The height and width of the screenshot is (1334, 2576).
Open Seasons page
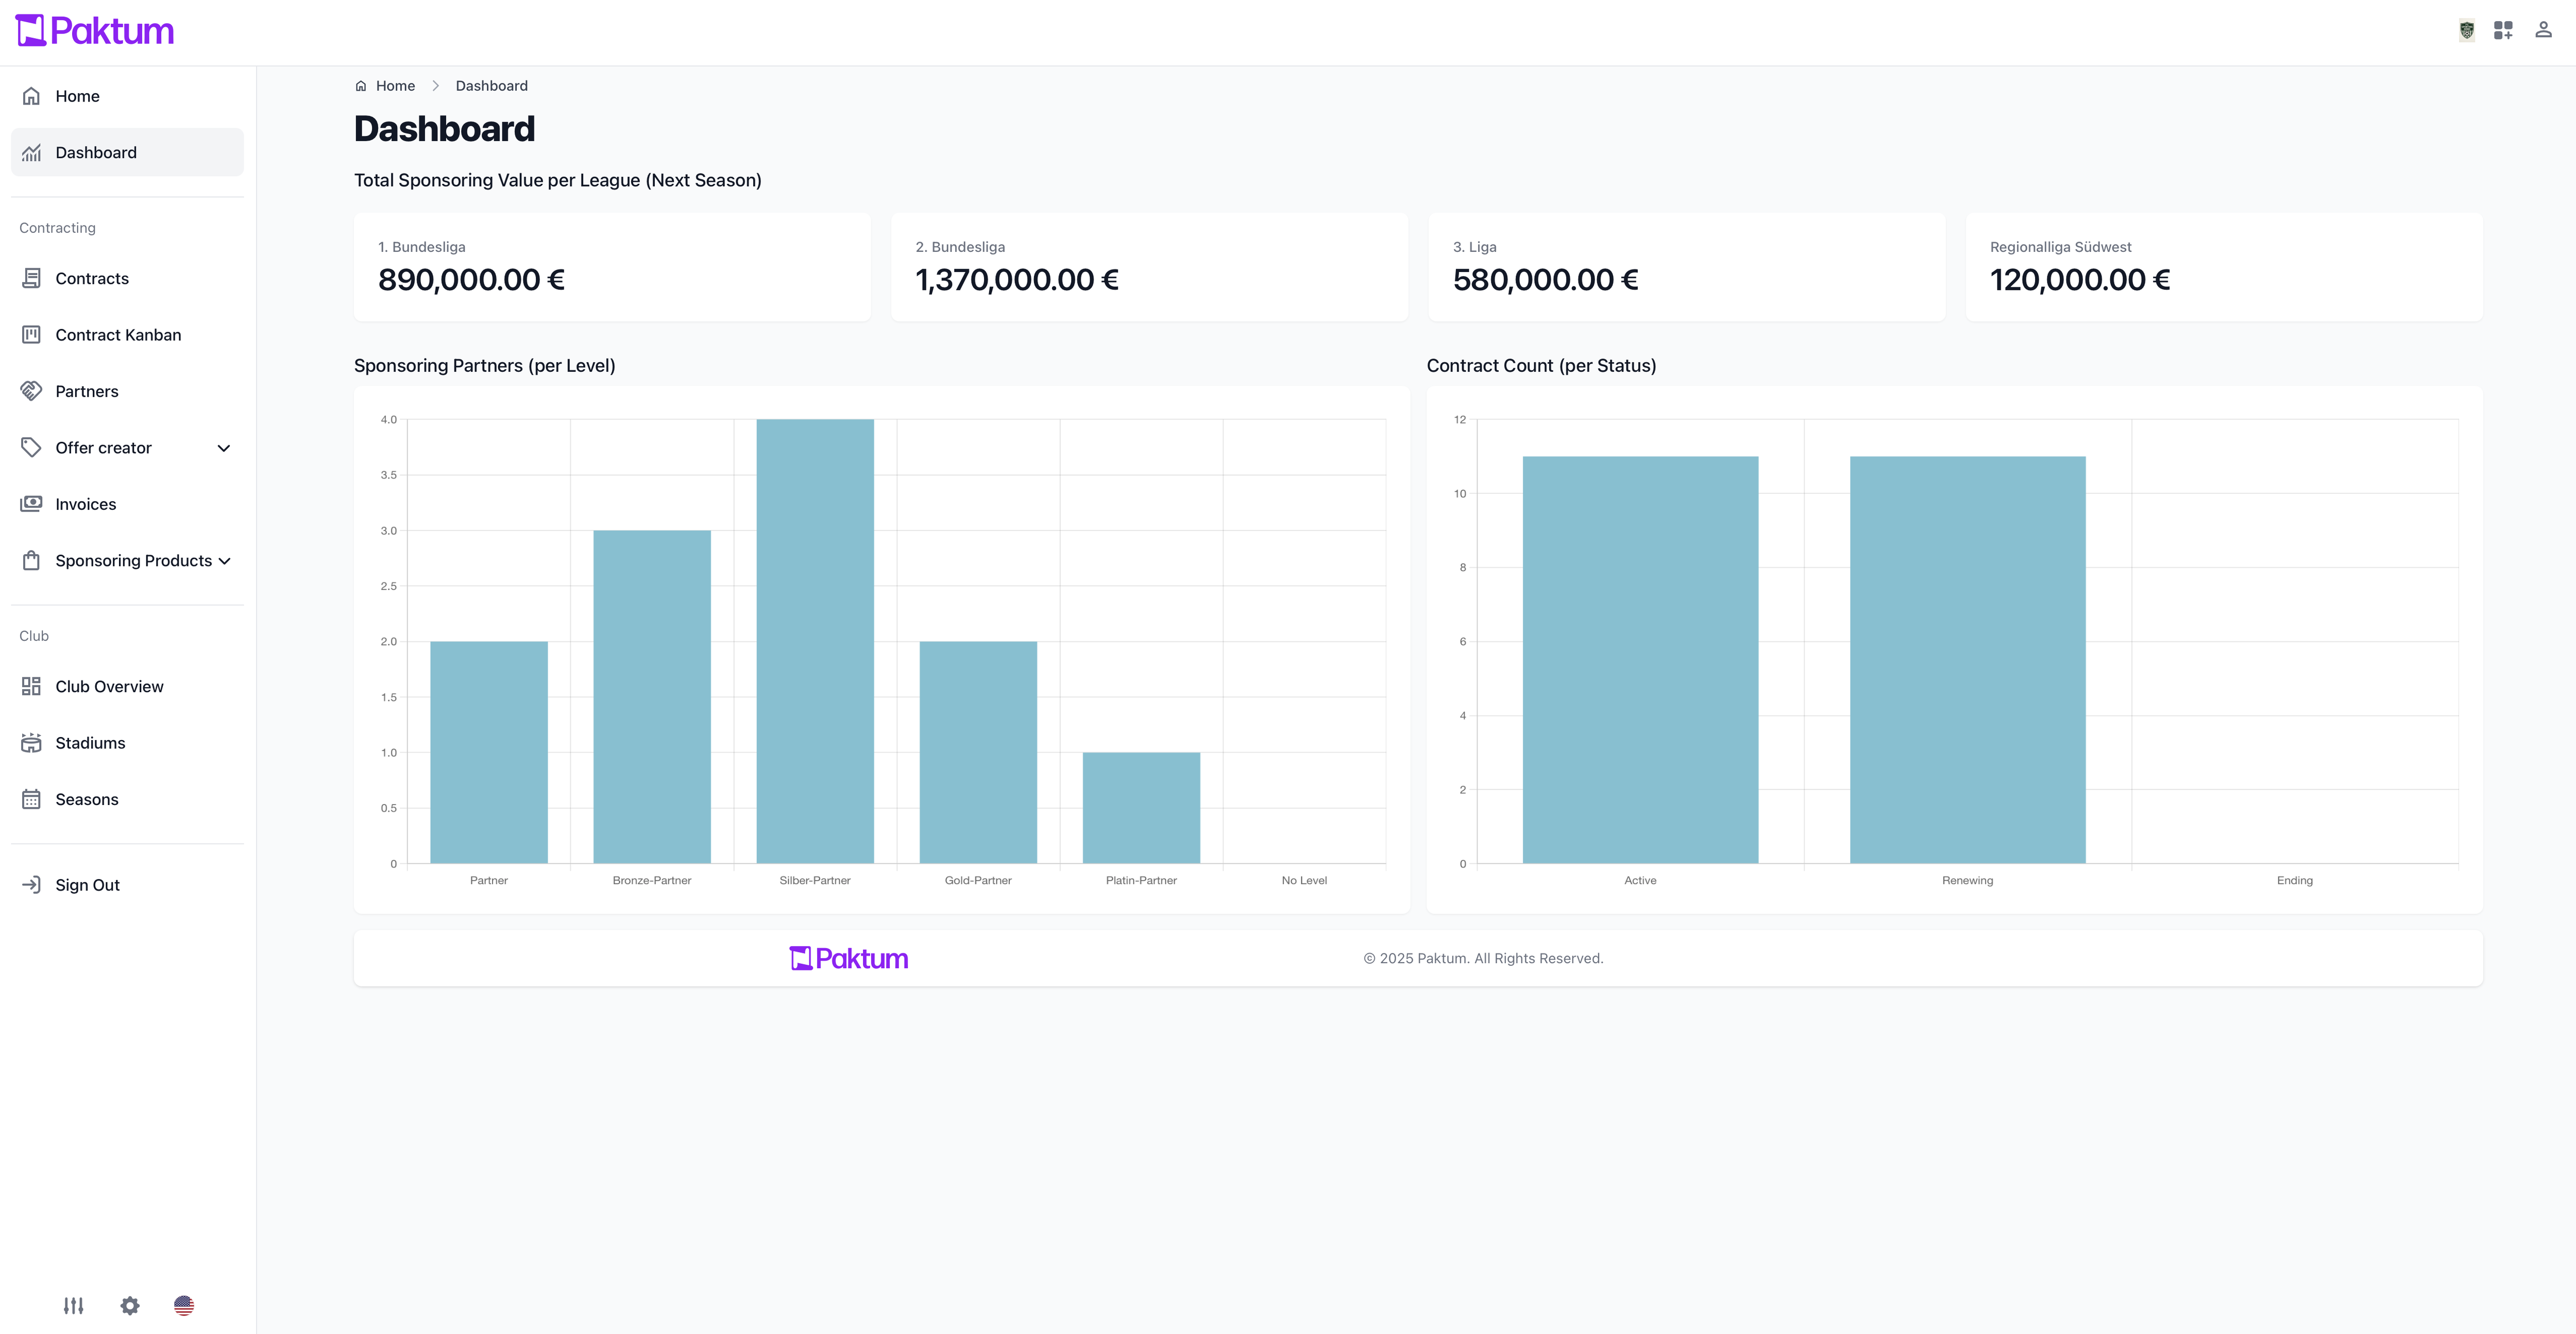pyautogui.click(x=127, y=799)
